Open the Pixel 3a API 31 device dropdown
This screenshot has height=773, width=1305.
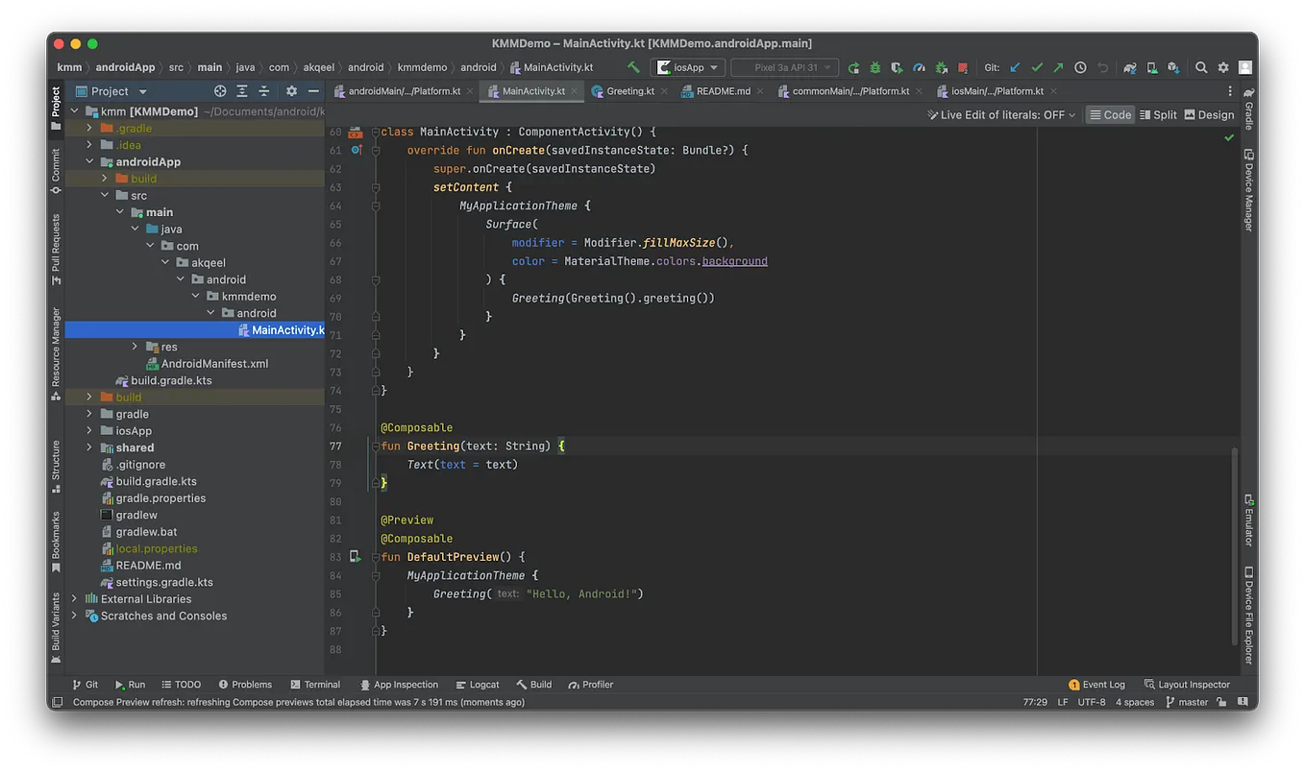coord(783,67)
